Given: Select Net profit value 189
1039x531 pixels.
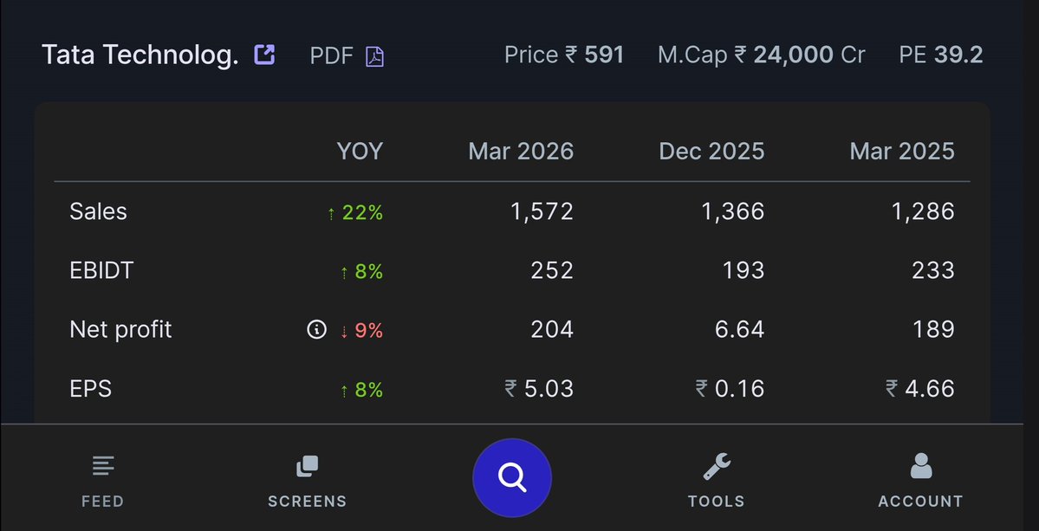Looking at the screenshot, I should (x=933, y=330).
